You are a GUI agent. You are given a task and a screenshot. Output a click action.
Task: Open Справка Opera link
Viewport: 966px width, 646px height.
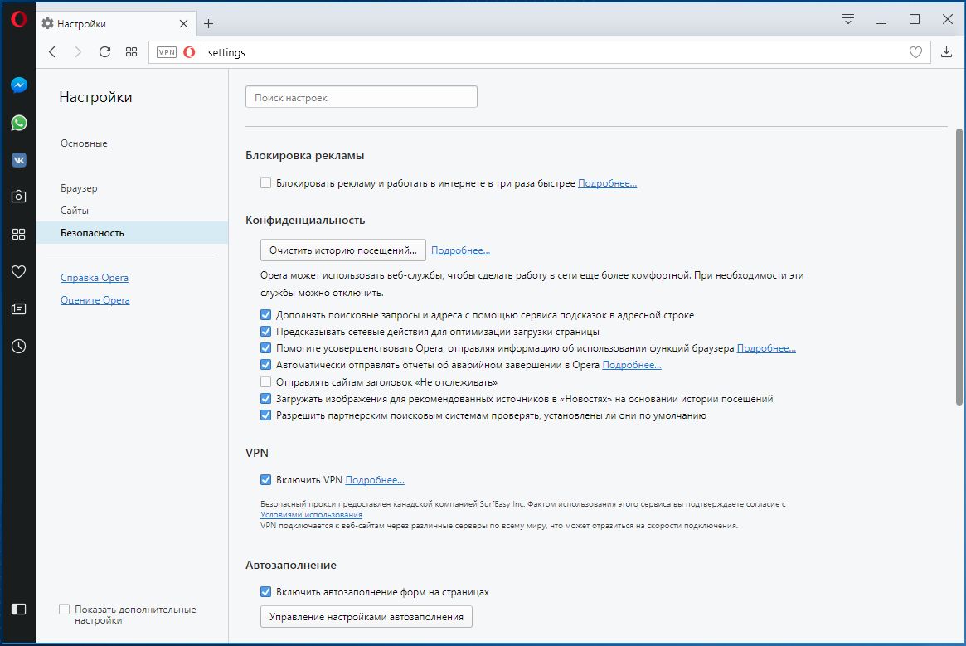click(x=95, y=278)
